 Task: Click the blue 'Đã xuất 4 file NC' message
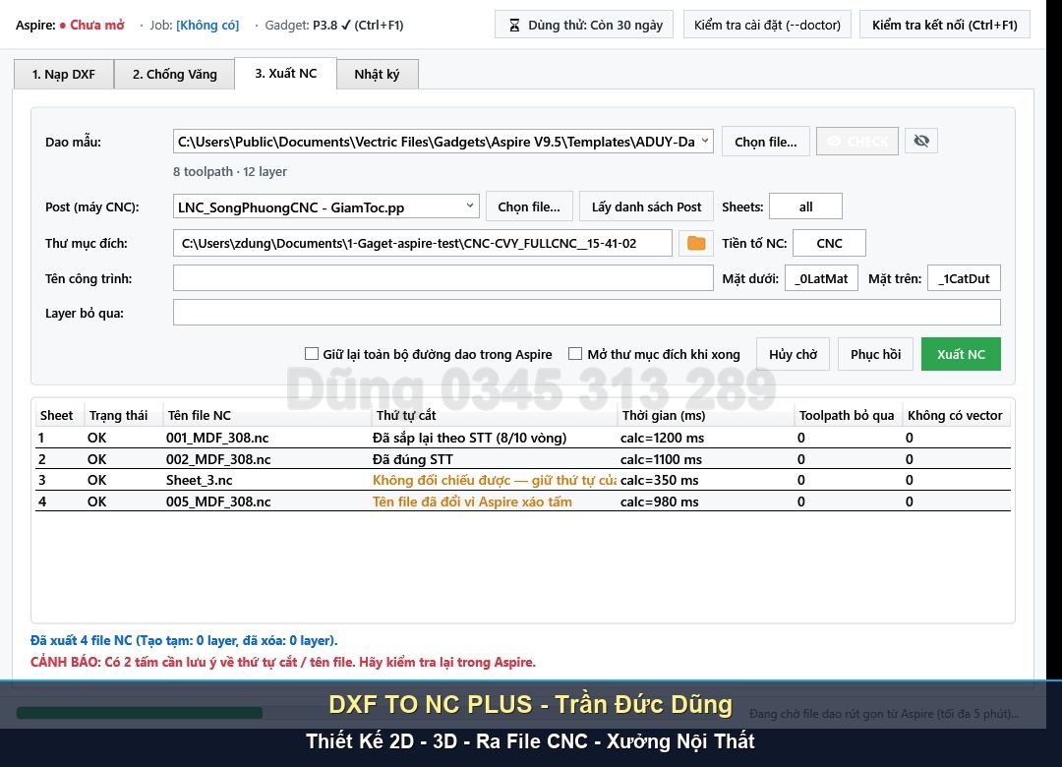[184, 640]
